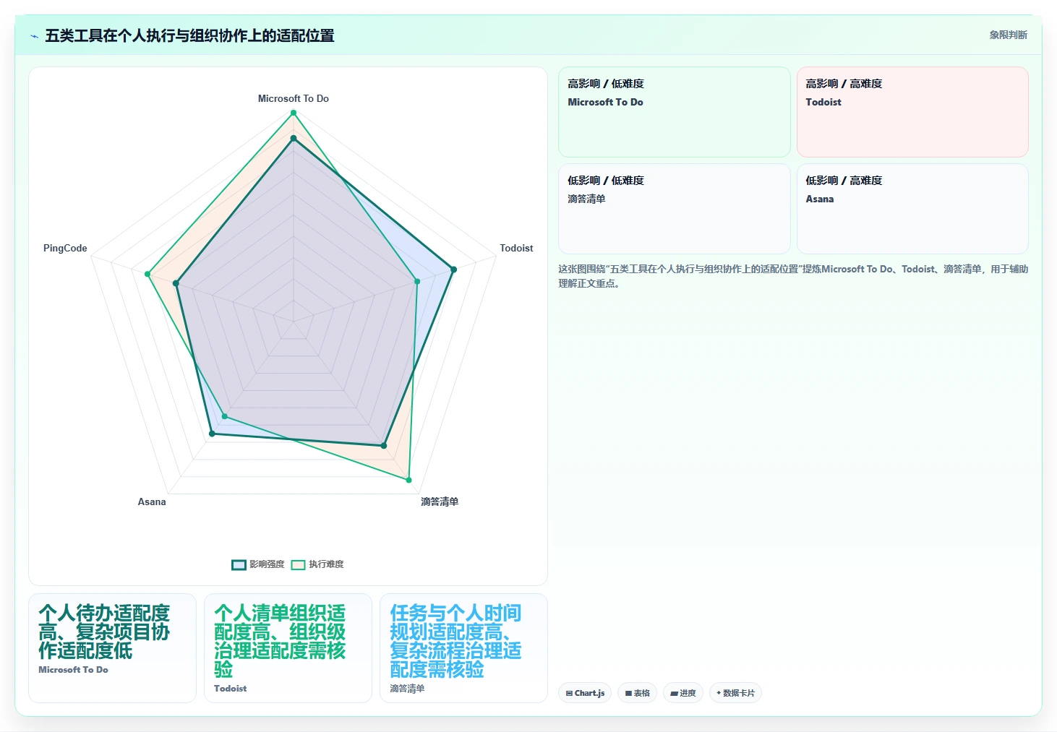
Task: Click the 表格 tag
Action: [637, 693]
